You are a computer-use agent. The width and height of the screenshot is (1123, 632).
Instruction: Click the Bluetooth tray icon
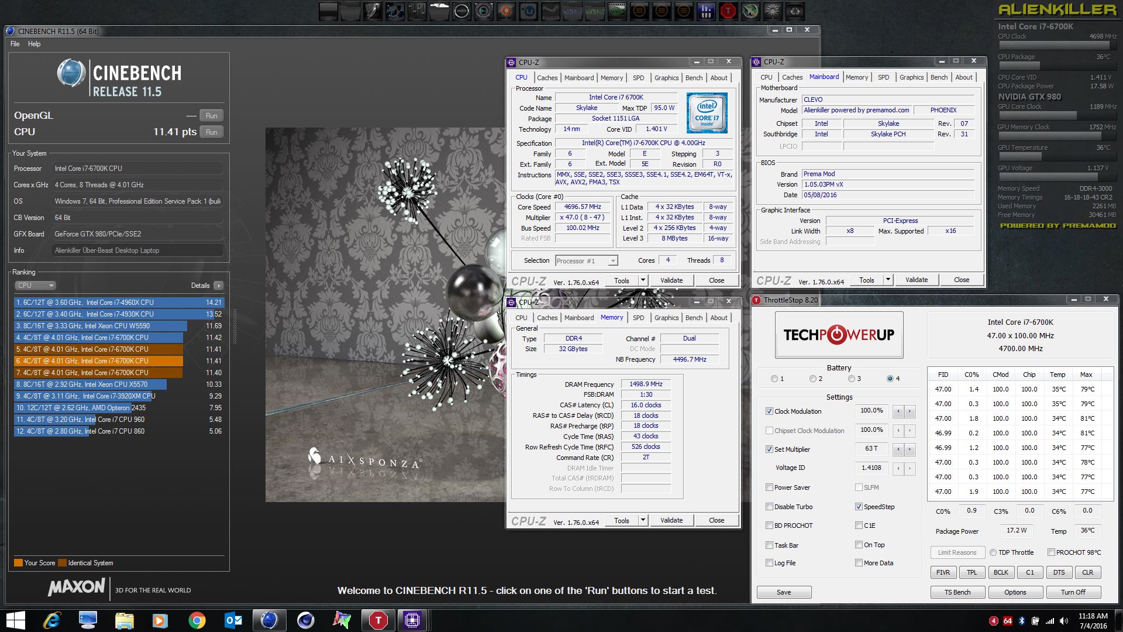1022,621
